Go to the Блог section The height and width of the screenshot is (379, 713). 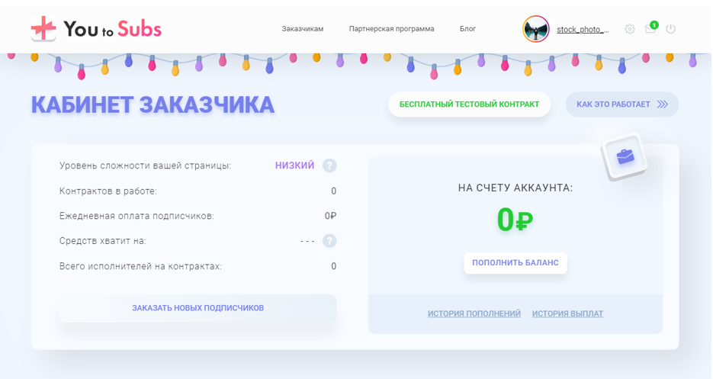click(x=467, y=29)
